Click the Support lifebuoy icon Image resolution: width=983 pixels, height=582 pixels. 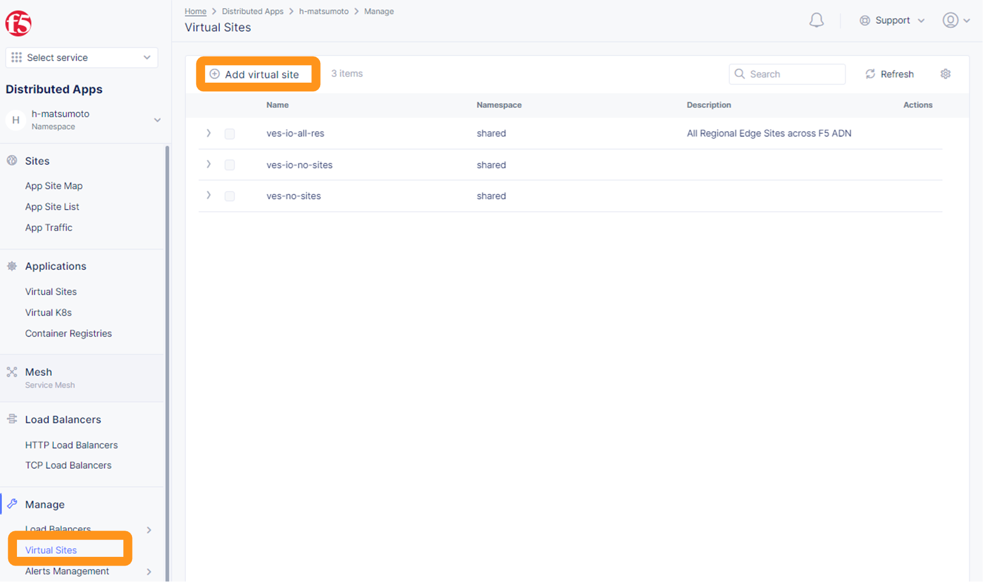click(x=865, y=21)
